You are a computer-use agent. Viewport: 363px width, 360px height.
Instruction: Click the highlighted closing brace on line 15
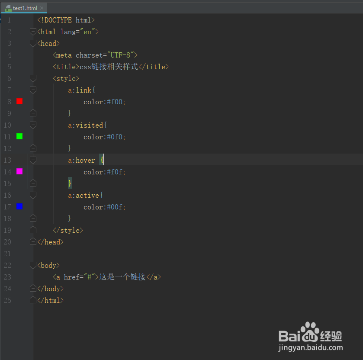[70, 183]
